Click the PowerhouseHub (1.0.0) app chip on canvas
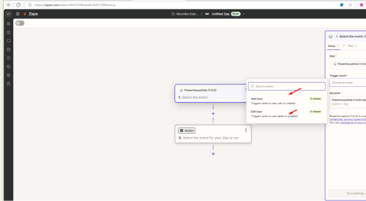Viewport: 366px width, 201px height. click(198, 90)
